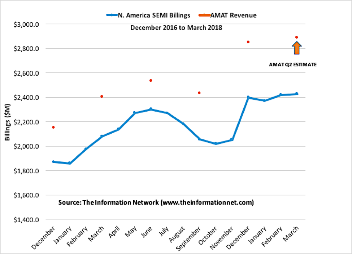
Task: Select the red AMAT dot near $2,200 level
Action: tap(53, 127)
